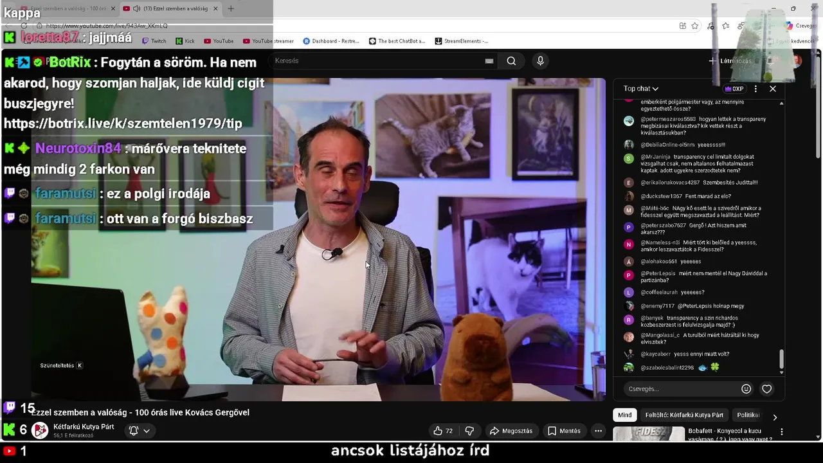Click the live chat scrollbar thumb
The image size is (823, 463).
tap(781, 359)
